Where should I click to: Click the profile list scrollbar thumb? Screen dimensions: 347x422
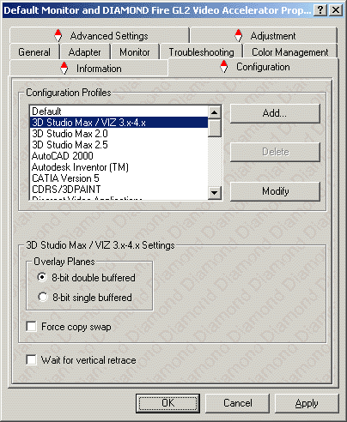click(x=215, y=128)
